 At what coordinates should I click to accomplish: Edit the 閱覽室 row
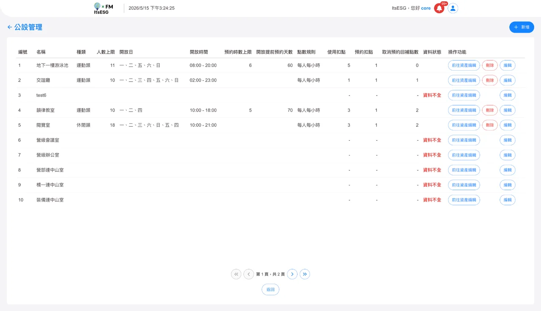(508, 125)
